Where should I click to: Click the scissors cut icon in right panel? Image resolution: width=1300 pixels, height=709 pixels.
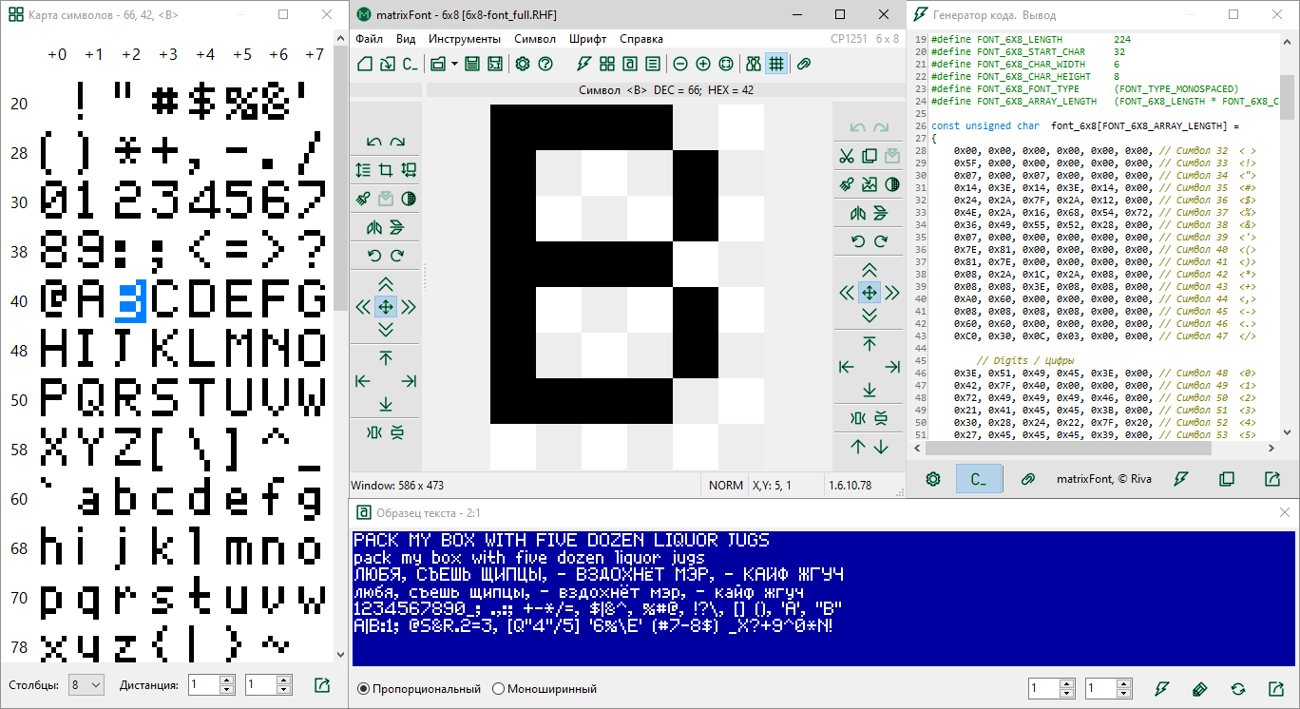pyautogui.click(x=846, y=156)
